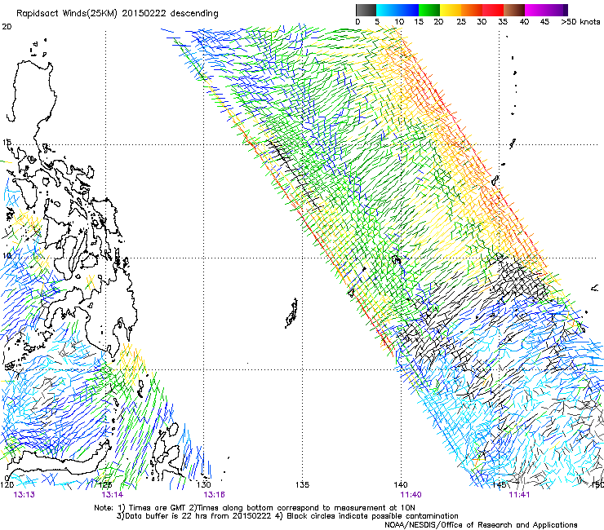Click the longitude label '120' at bottom
This screenshot has width=604, height=530.
click(7, 484)
